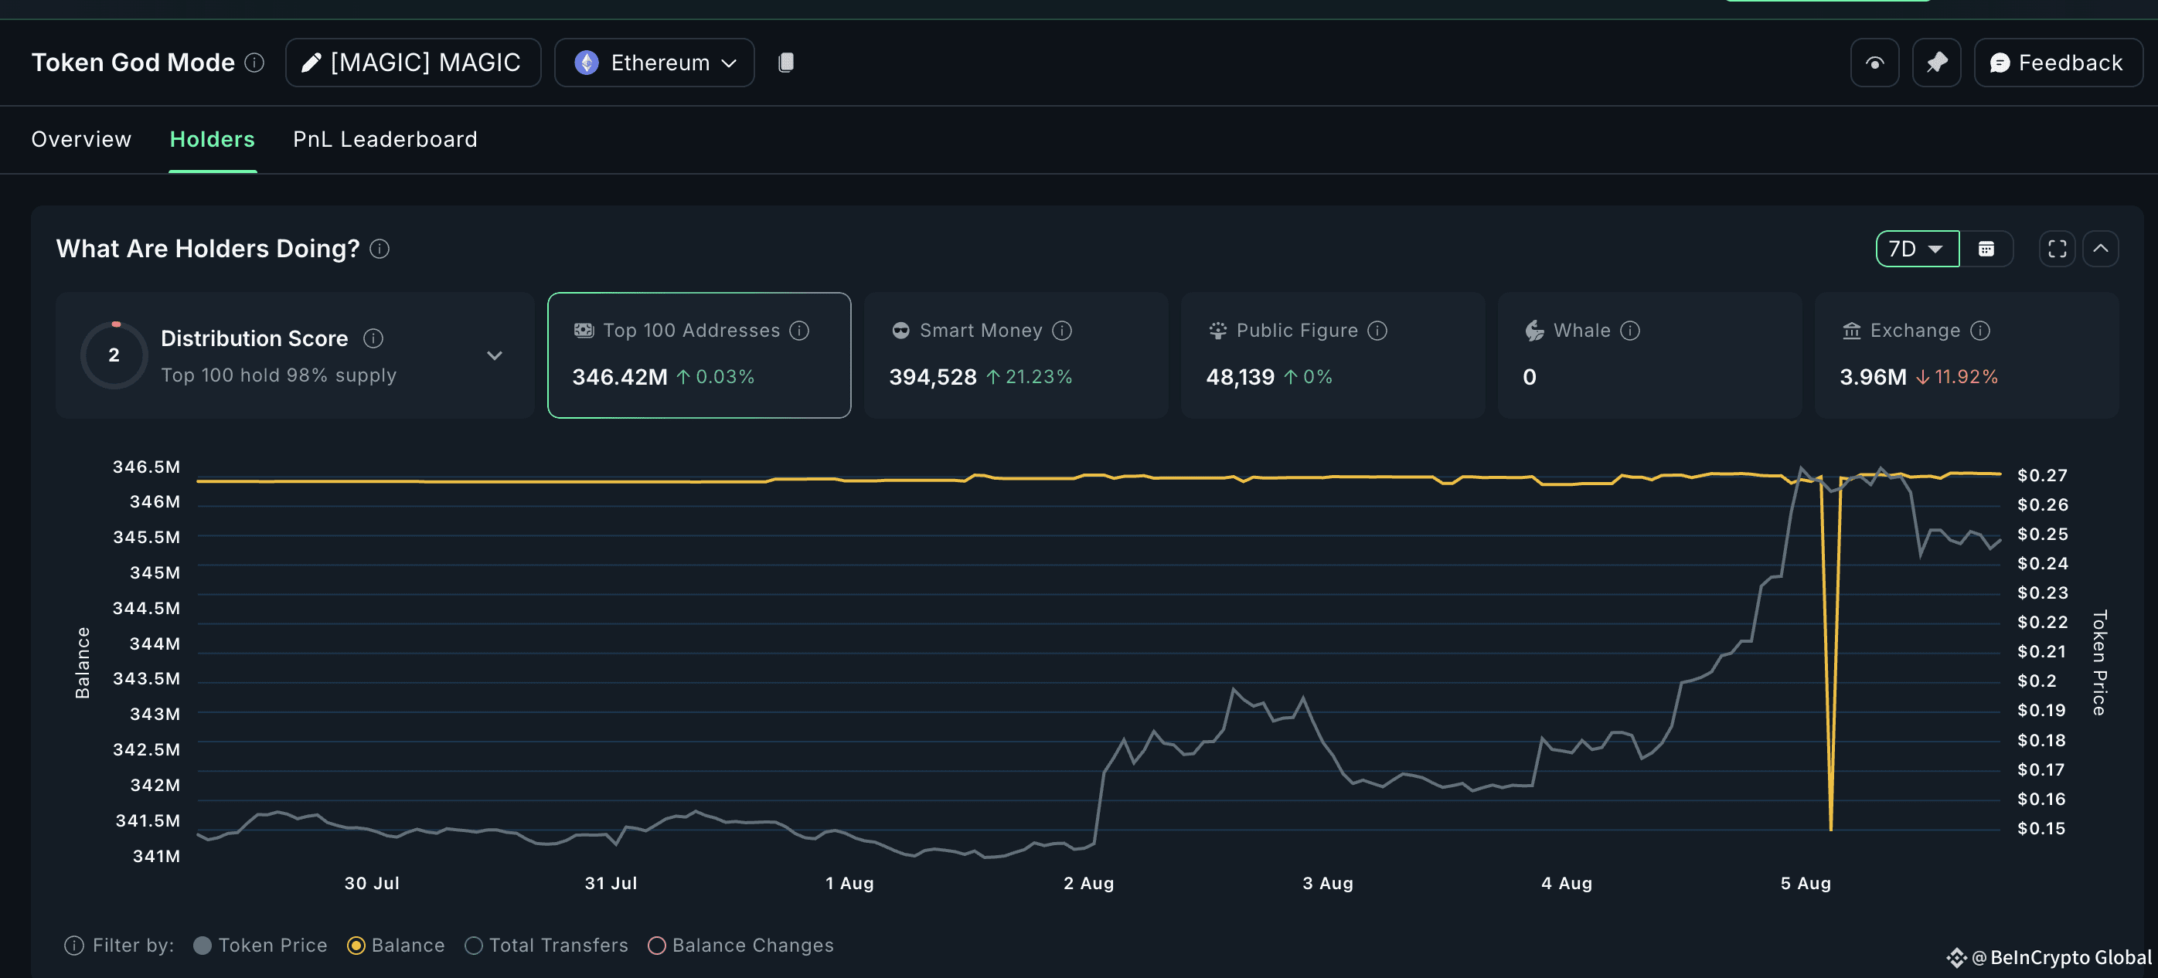The height and width of the screenshot is (978, 2158).
Task: Select the Whale card
Action: 1649,355
